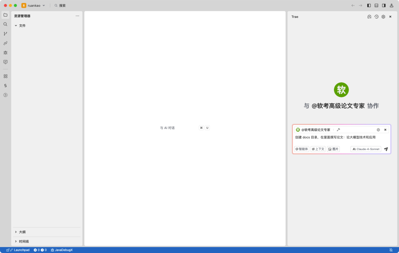View chat history in the Trae panel

click(x=376, y=17)
